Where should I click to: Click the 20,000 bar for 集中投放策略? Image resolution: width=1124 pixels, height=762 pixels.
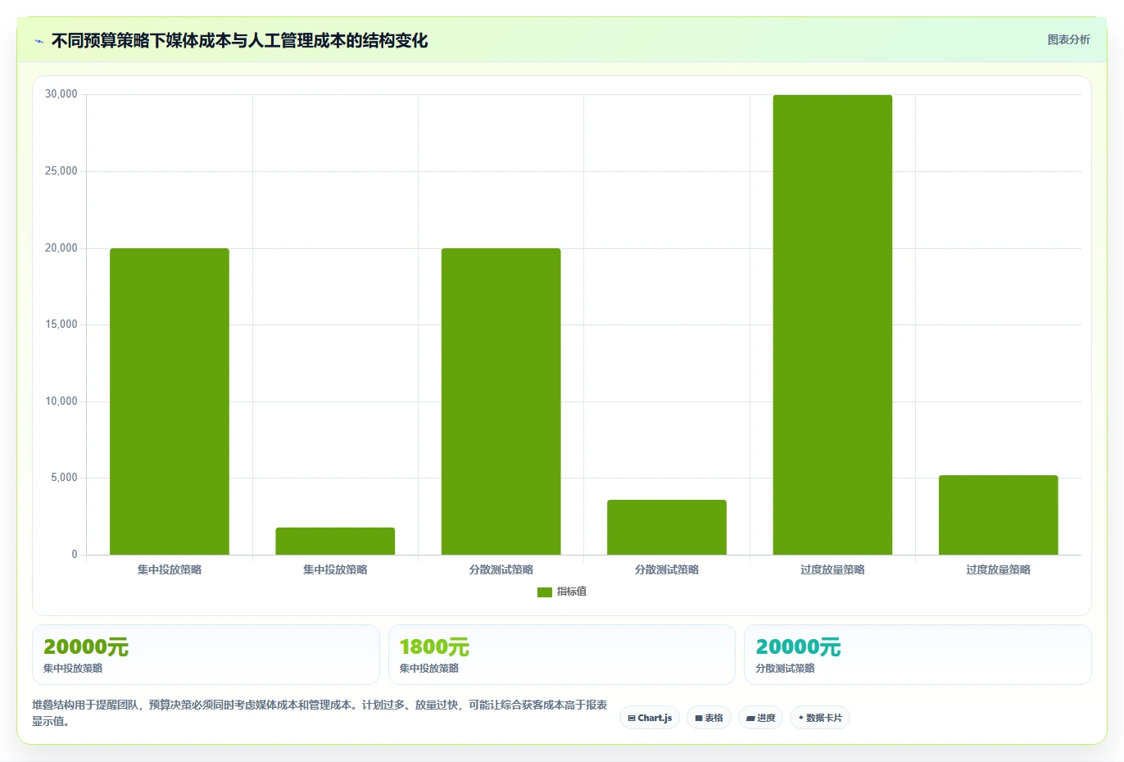point(170,401)
